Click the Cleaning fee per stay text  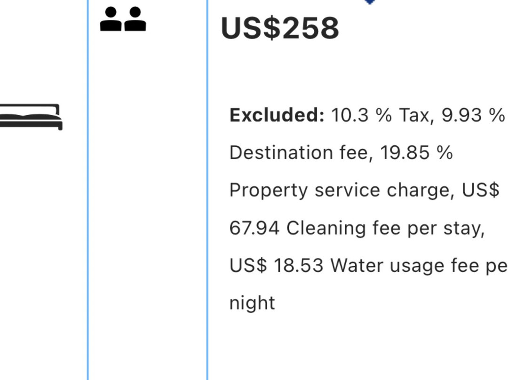click(x=385, y=228)
